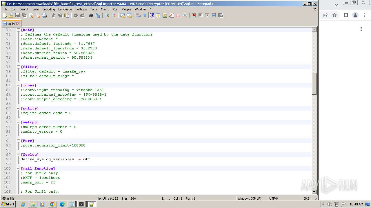This screenshot has height=208, width=371.
Task: Click the Close All toolbar icon
Action: (38, 15)
